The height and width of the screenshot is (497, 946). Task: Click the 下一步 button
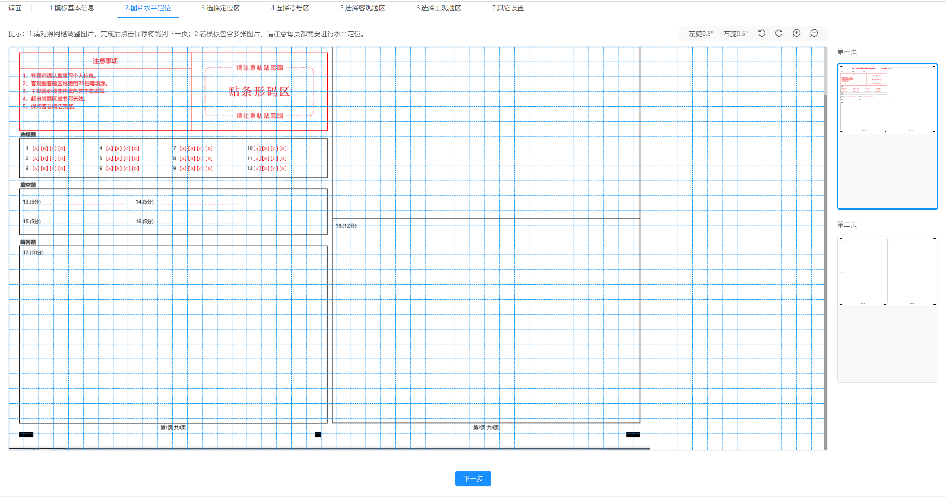(x=473, y=478)
